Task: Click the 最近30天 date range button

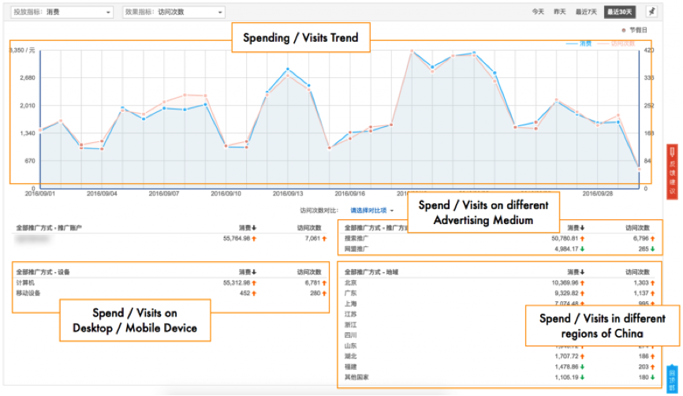Action: coord(621,12)
